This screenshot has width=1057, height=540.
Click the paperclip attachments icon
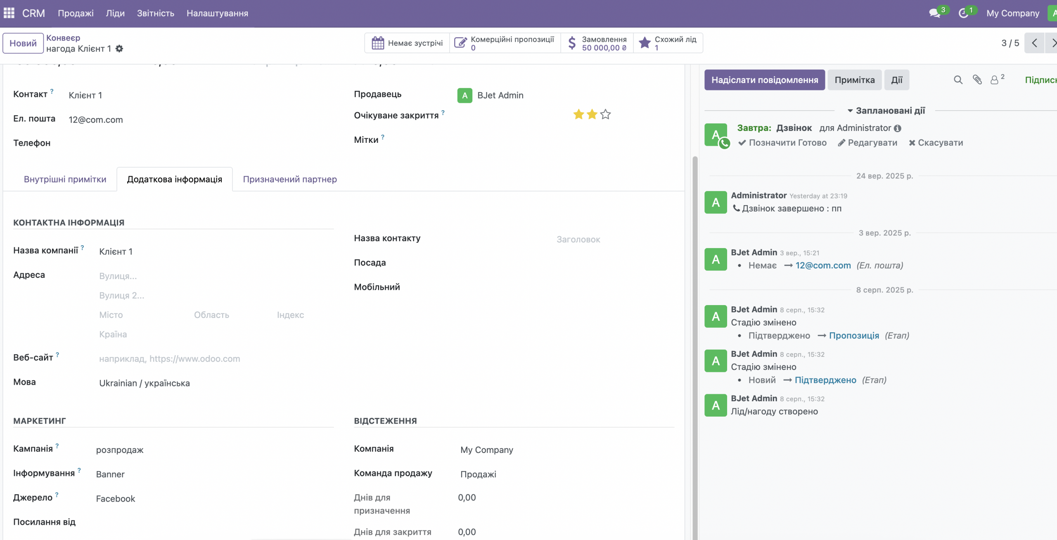click(x=977, y=80)
